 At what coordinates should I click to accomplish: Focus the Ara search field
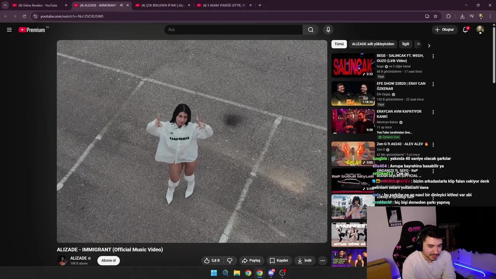234,29
